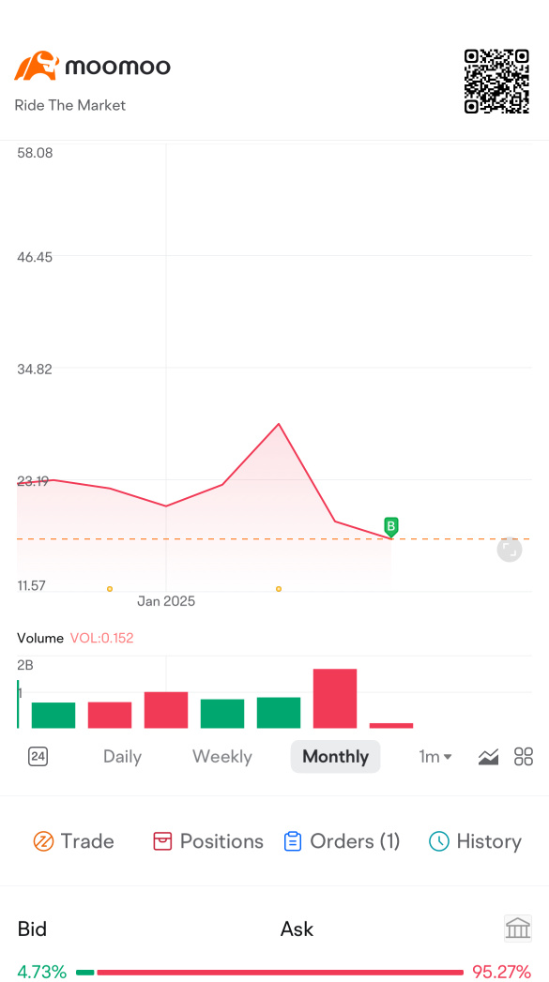Expand chart to fullscreen
The image size is (549, 982).
tap(510, 550)
